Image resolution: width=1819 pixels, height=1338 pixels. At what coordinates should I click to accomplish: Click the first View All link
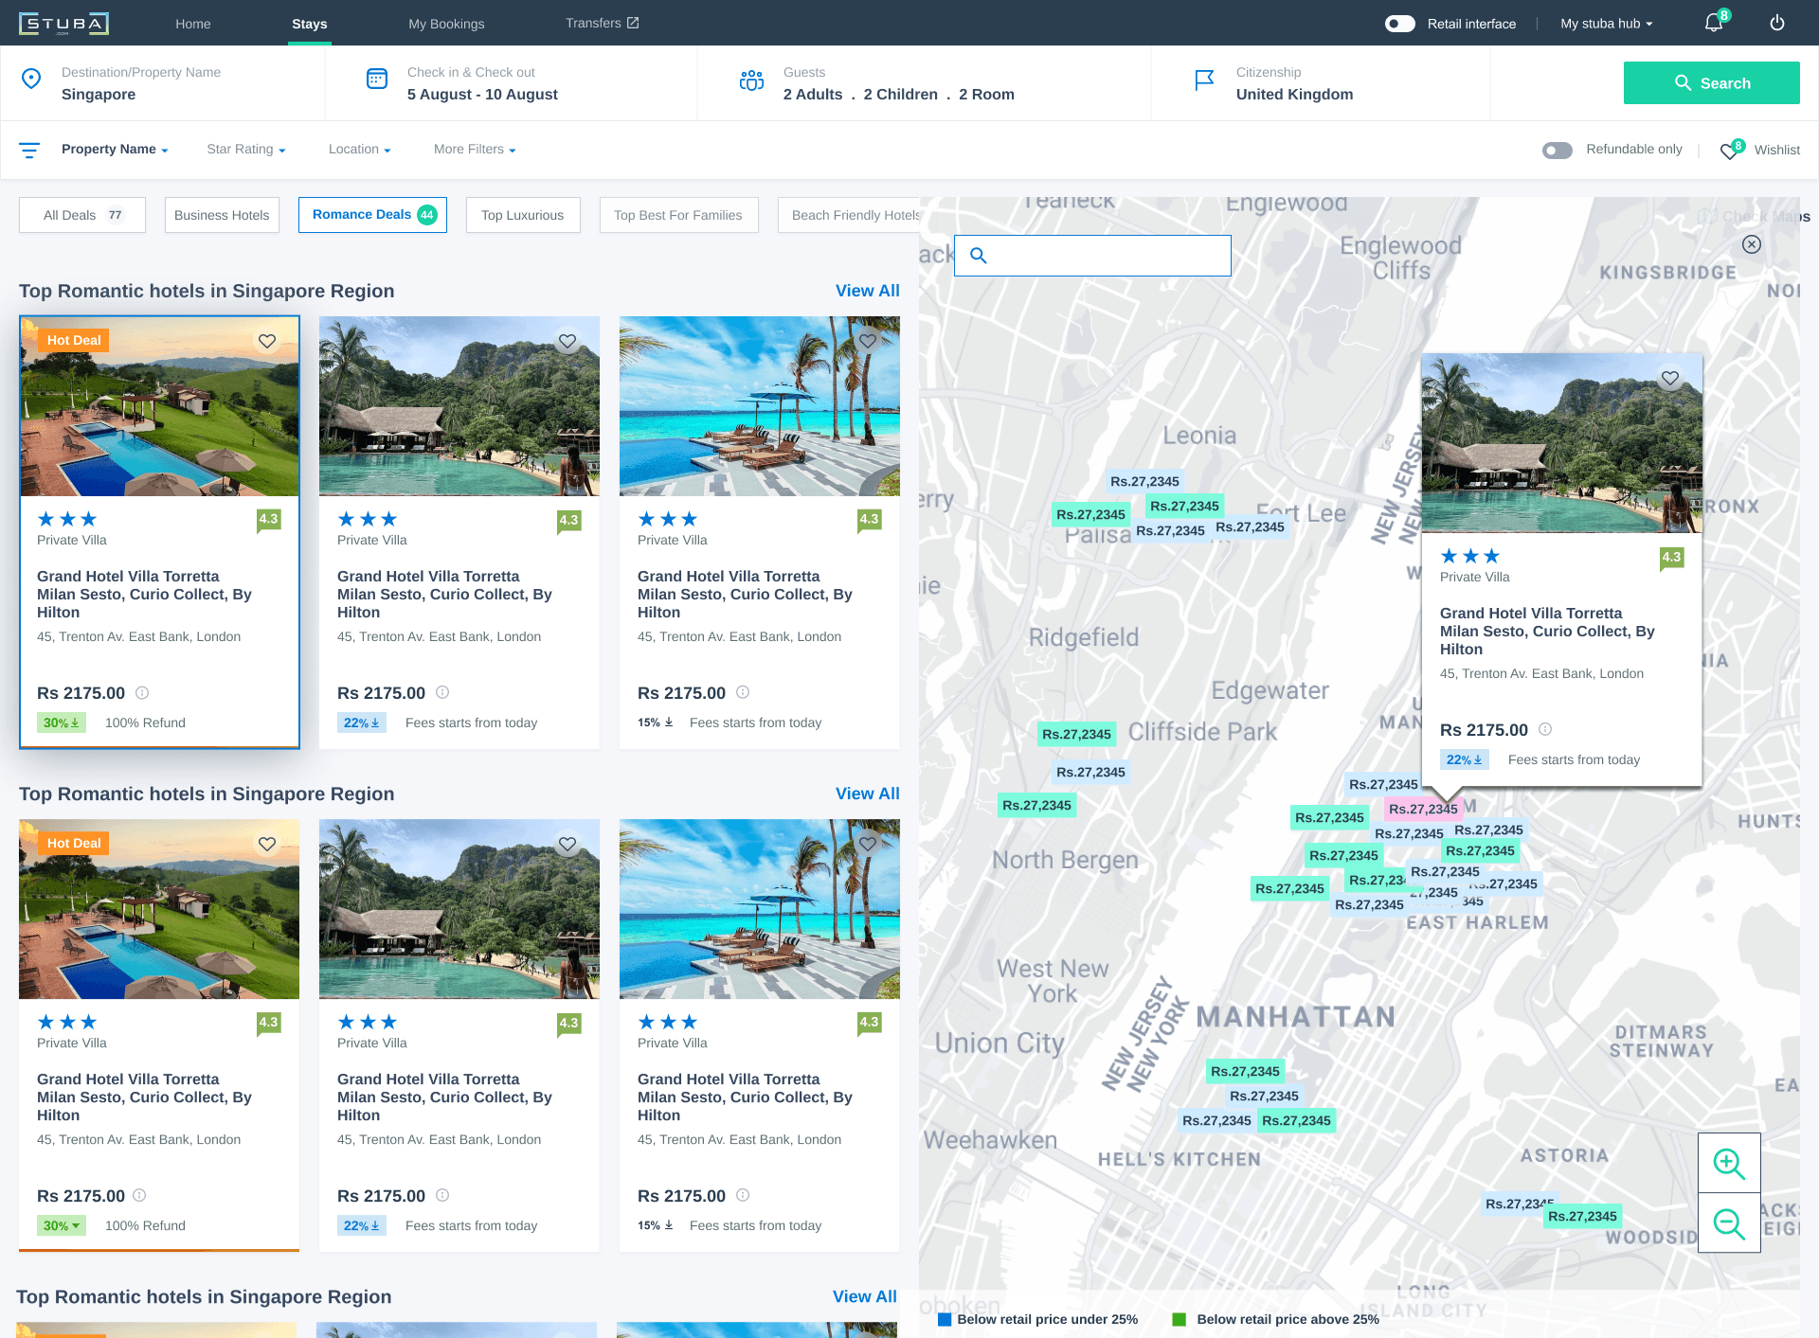867,291
